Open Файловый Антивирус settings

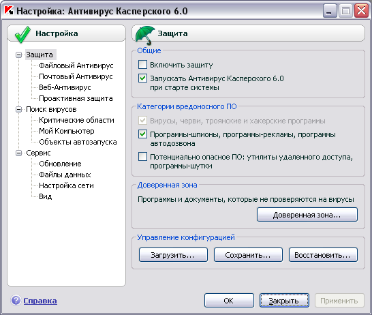click(76, 65)
